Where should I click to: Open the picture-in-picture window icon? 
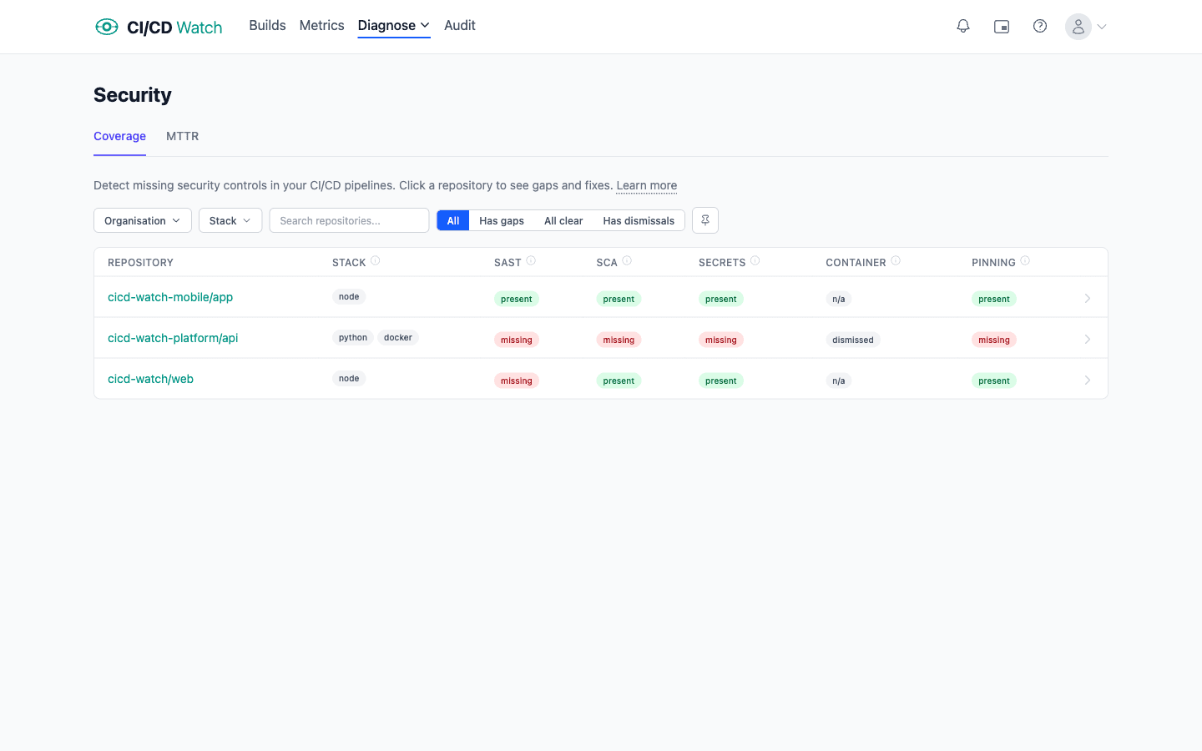tap(1002, 27)
